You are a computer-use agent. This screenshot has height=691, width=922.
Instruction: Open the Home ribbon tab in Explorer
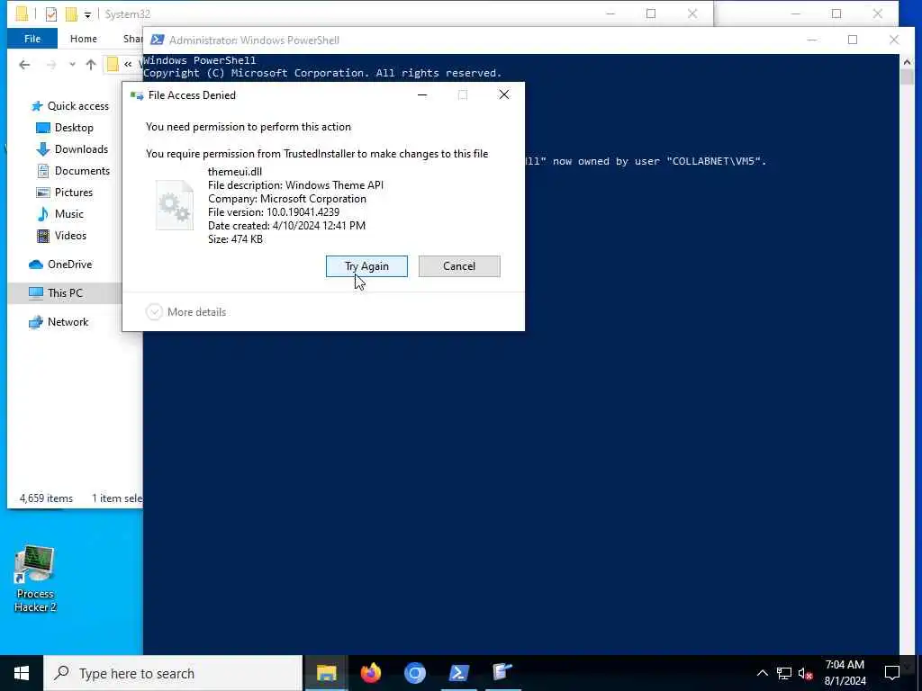tap(84, 39)
